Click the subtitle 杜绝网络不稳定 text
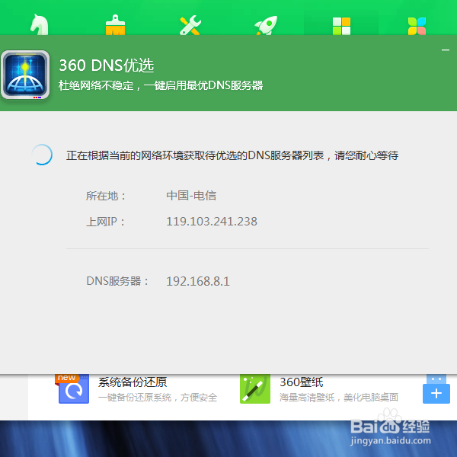The image size is (457, 457). pos(161,85)
